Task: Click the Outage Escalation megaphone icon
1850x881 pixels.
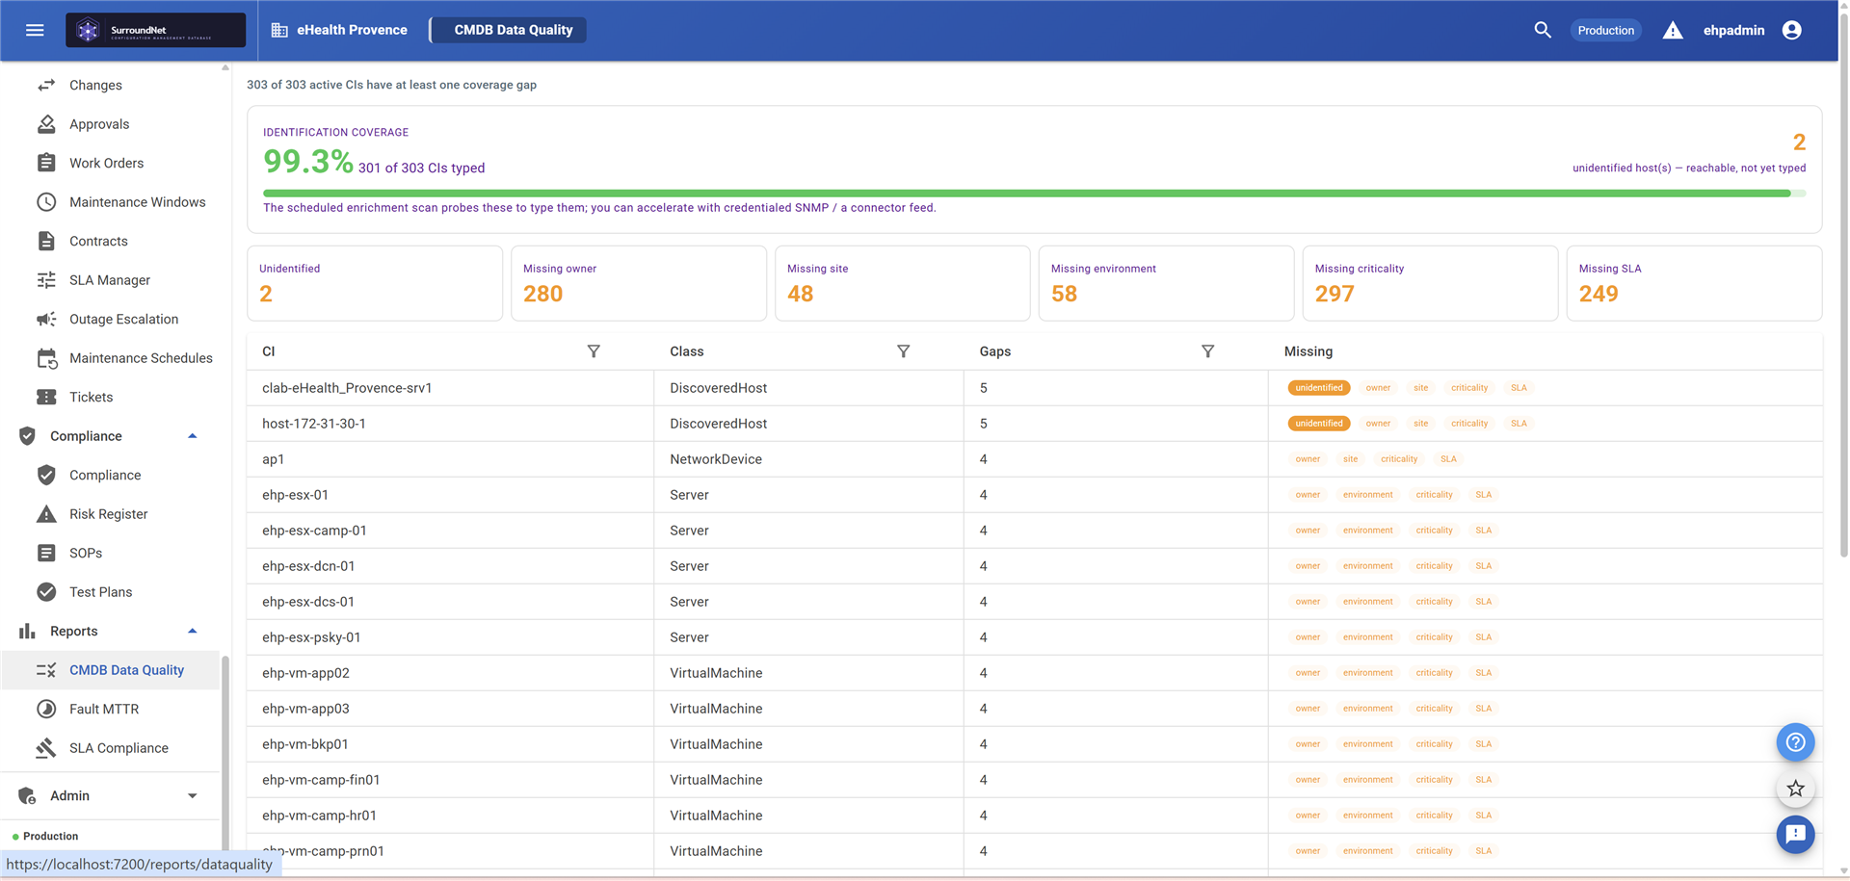Action: [x=46, y=319]
